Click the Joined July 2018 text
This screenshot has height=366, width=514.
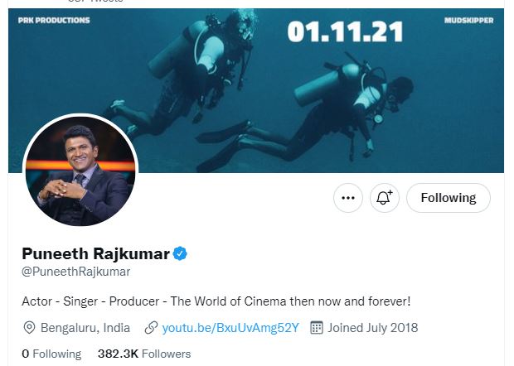pyautogui.click(x=373, y=328)
